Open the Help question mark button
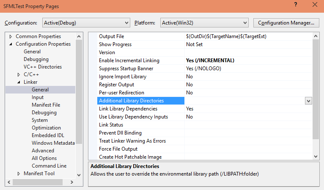 294,6
